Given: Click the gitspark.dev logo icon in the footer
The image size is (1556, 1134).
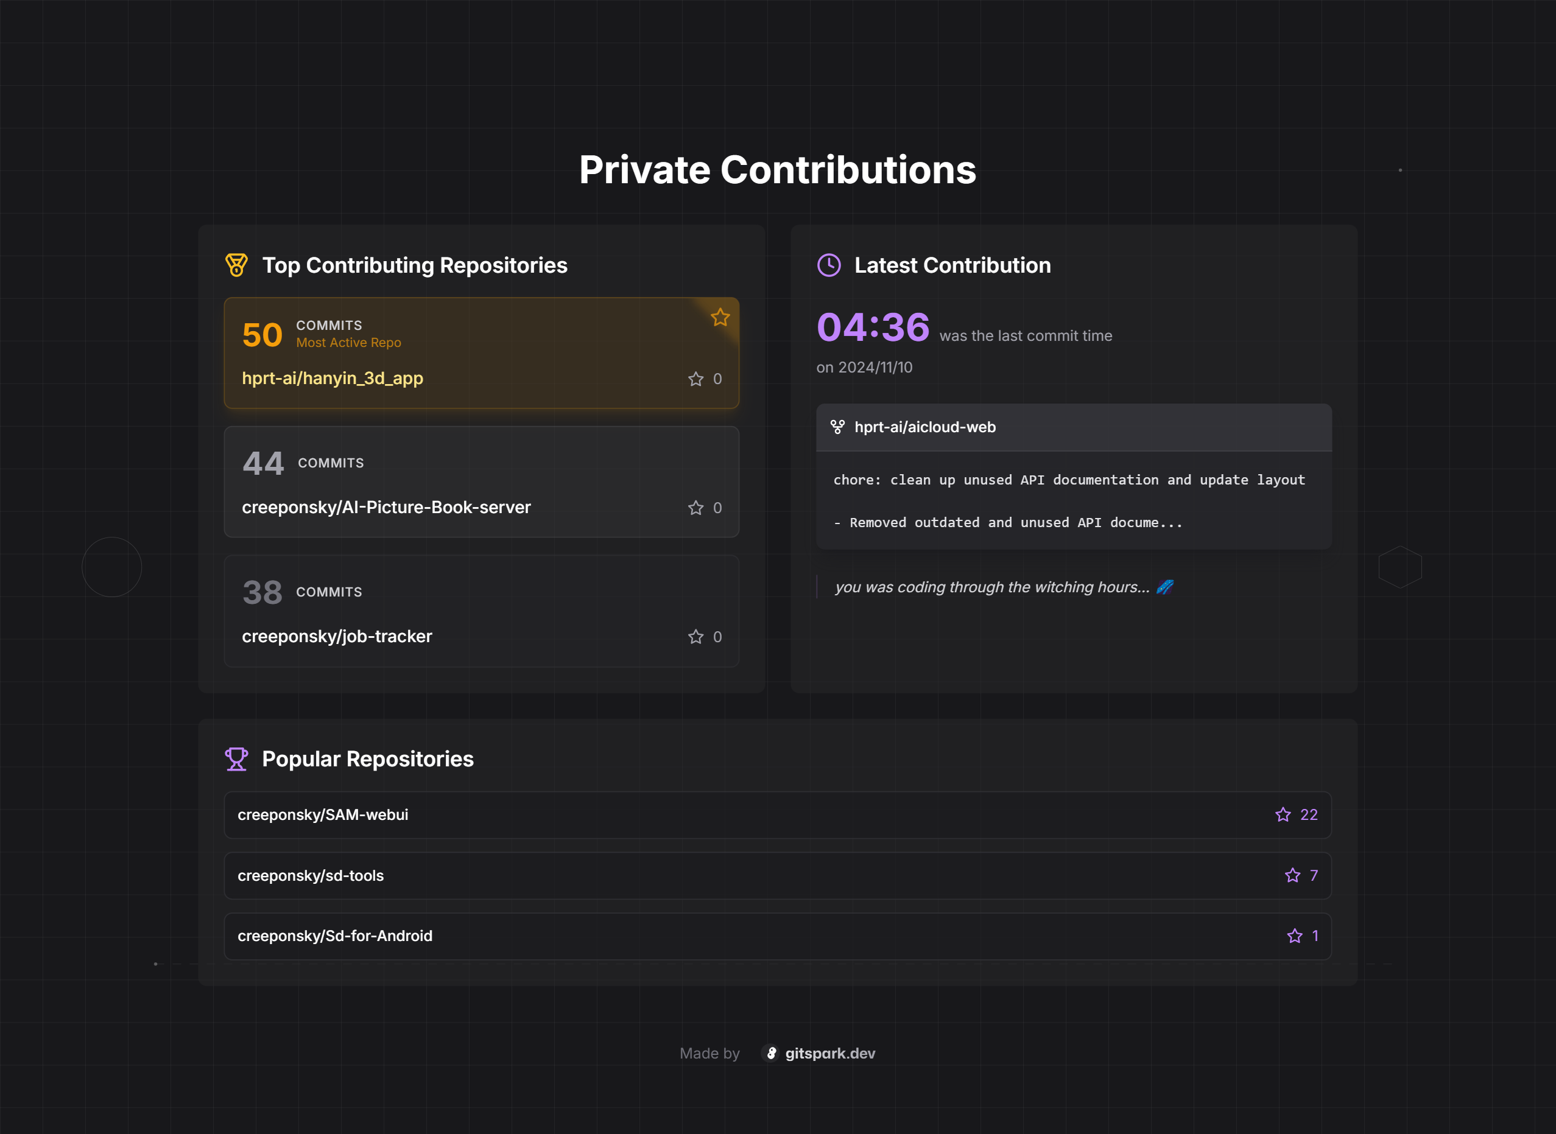Looking at the screenshot, I should (x=770, y=1053).
